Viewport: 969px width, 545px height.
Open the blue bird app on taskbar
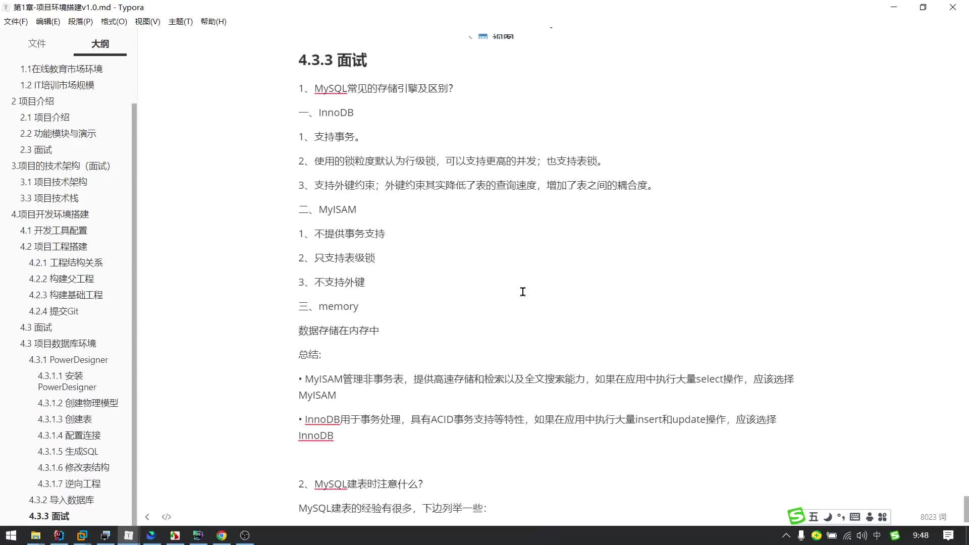(151, 535)
